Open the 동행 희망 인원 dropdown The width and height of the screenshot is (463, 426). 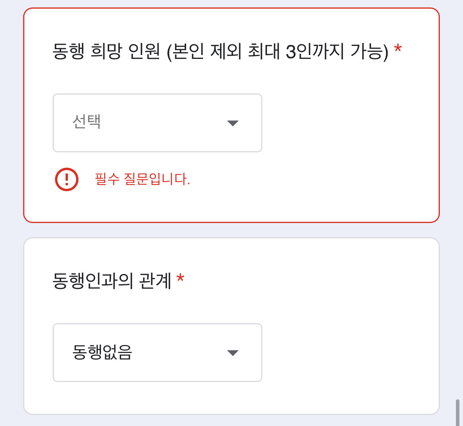tap(157, 123)
